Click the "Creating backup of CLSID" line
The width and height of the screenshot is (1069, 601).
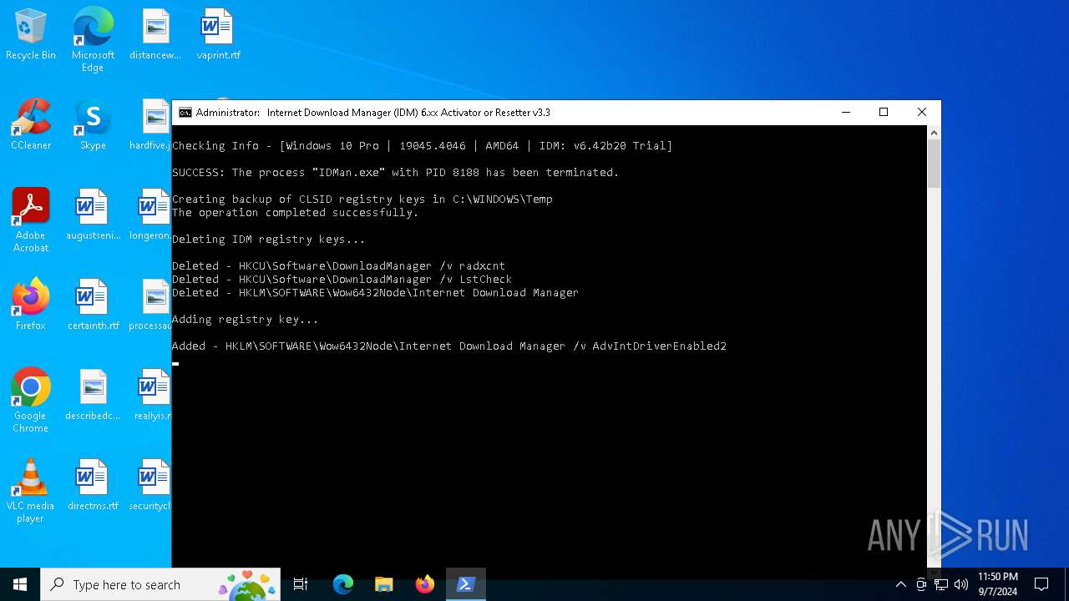362,199
